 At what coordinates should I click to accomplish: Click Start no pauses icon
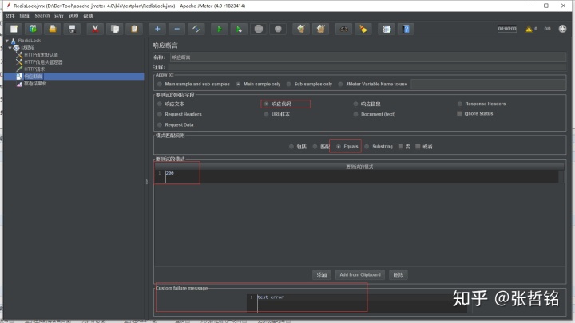click(239, 29)
